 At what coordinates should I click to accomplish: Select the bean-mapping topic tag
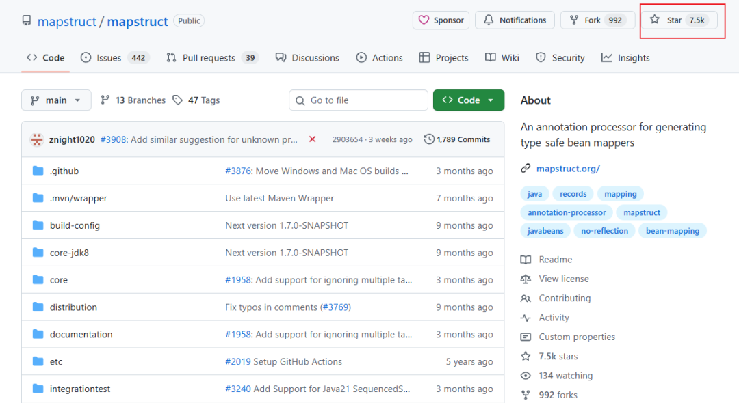pyautogui.click(x=673, y=231)
